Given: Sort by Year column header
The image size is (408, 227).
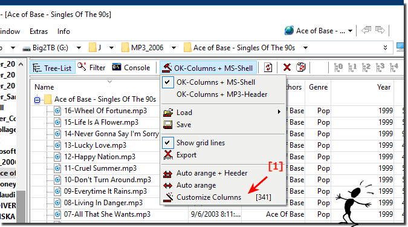Looking at the screenshot, I should point(384,87).
